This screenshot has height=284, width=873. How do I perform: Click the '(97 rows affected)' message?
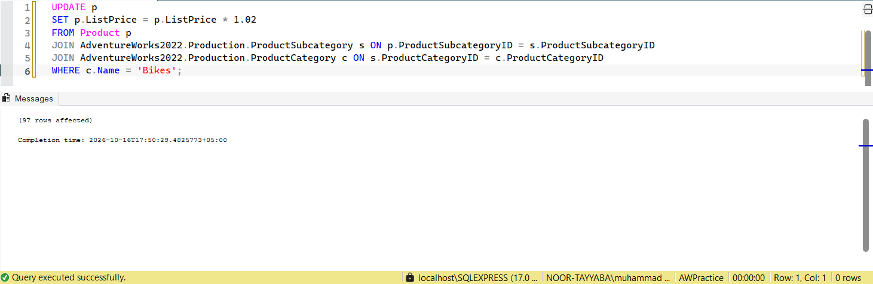[55, 121]
